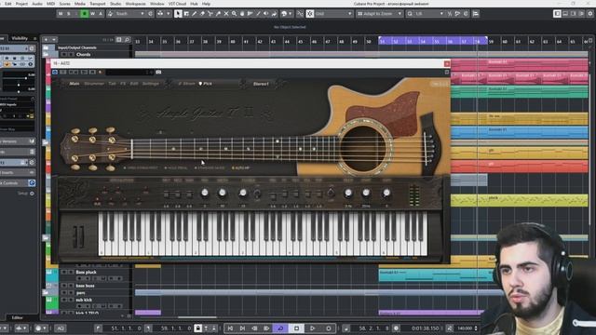
Task: Click the tempo value 140.000
Action: pyautogui.click(x=465, y=328)
